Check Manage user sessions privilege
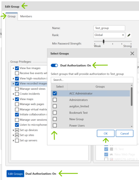 pyautogui.click(x=17, y=120)
